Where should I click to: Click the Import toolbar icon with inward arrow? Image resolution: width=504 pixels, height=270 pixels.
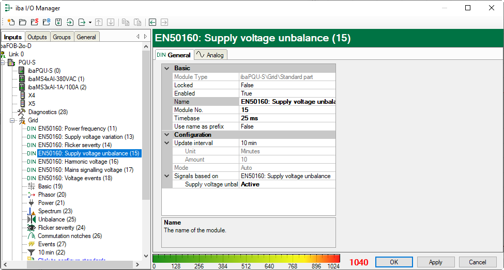[70, 22]
